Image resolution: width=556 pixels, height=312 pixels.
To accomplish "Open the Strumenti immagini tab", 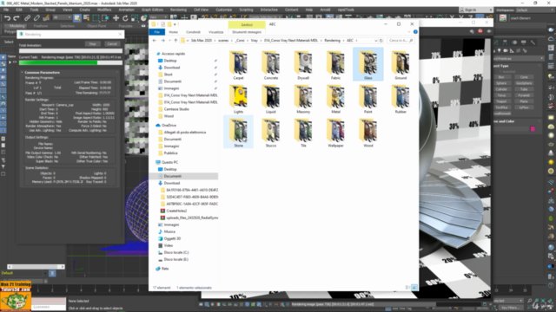I will pos(247,32).
